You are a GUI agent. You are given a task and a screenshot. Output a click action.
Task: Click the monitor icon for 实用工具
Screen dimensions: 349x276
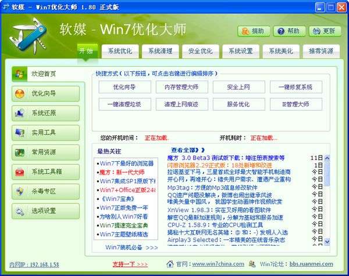point(20,133)
